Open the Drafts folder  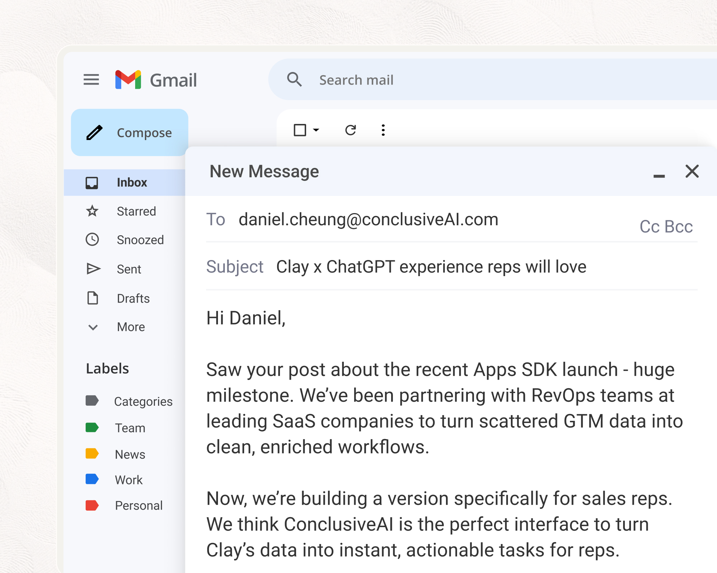(133, 298)
